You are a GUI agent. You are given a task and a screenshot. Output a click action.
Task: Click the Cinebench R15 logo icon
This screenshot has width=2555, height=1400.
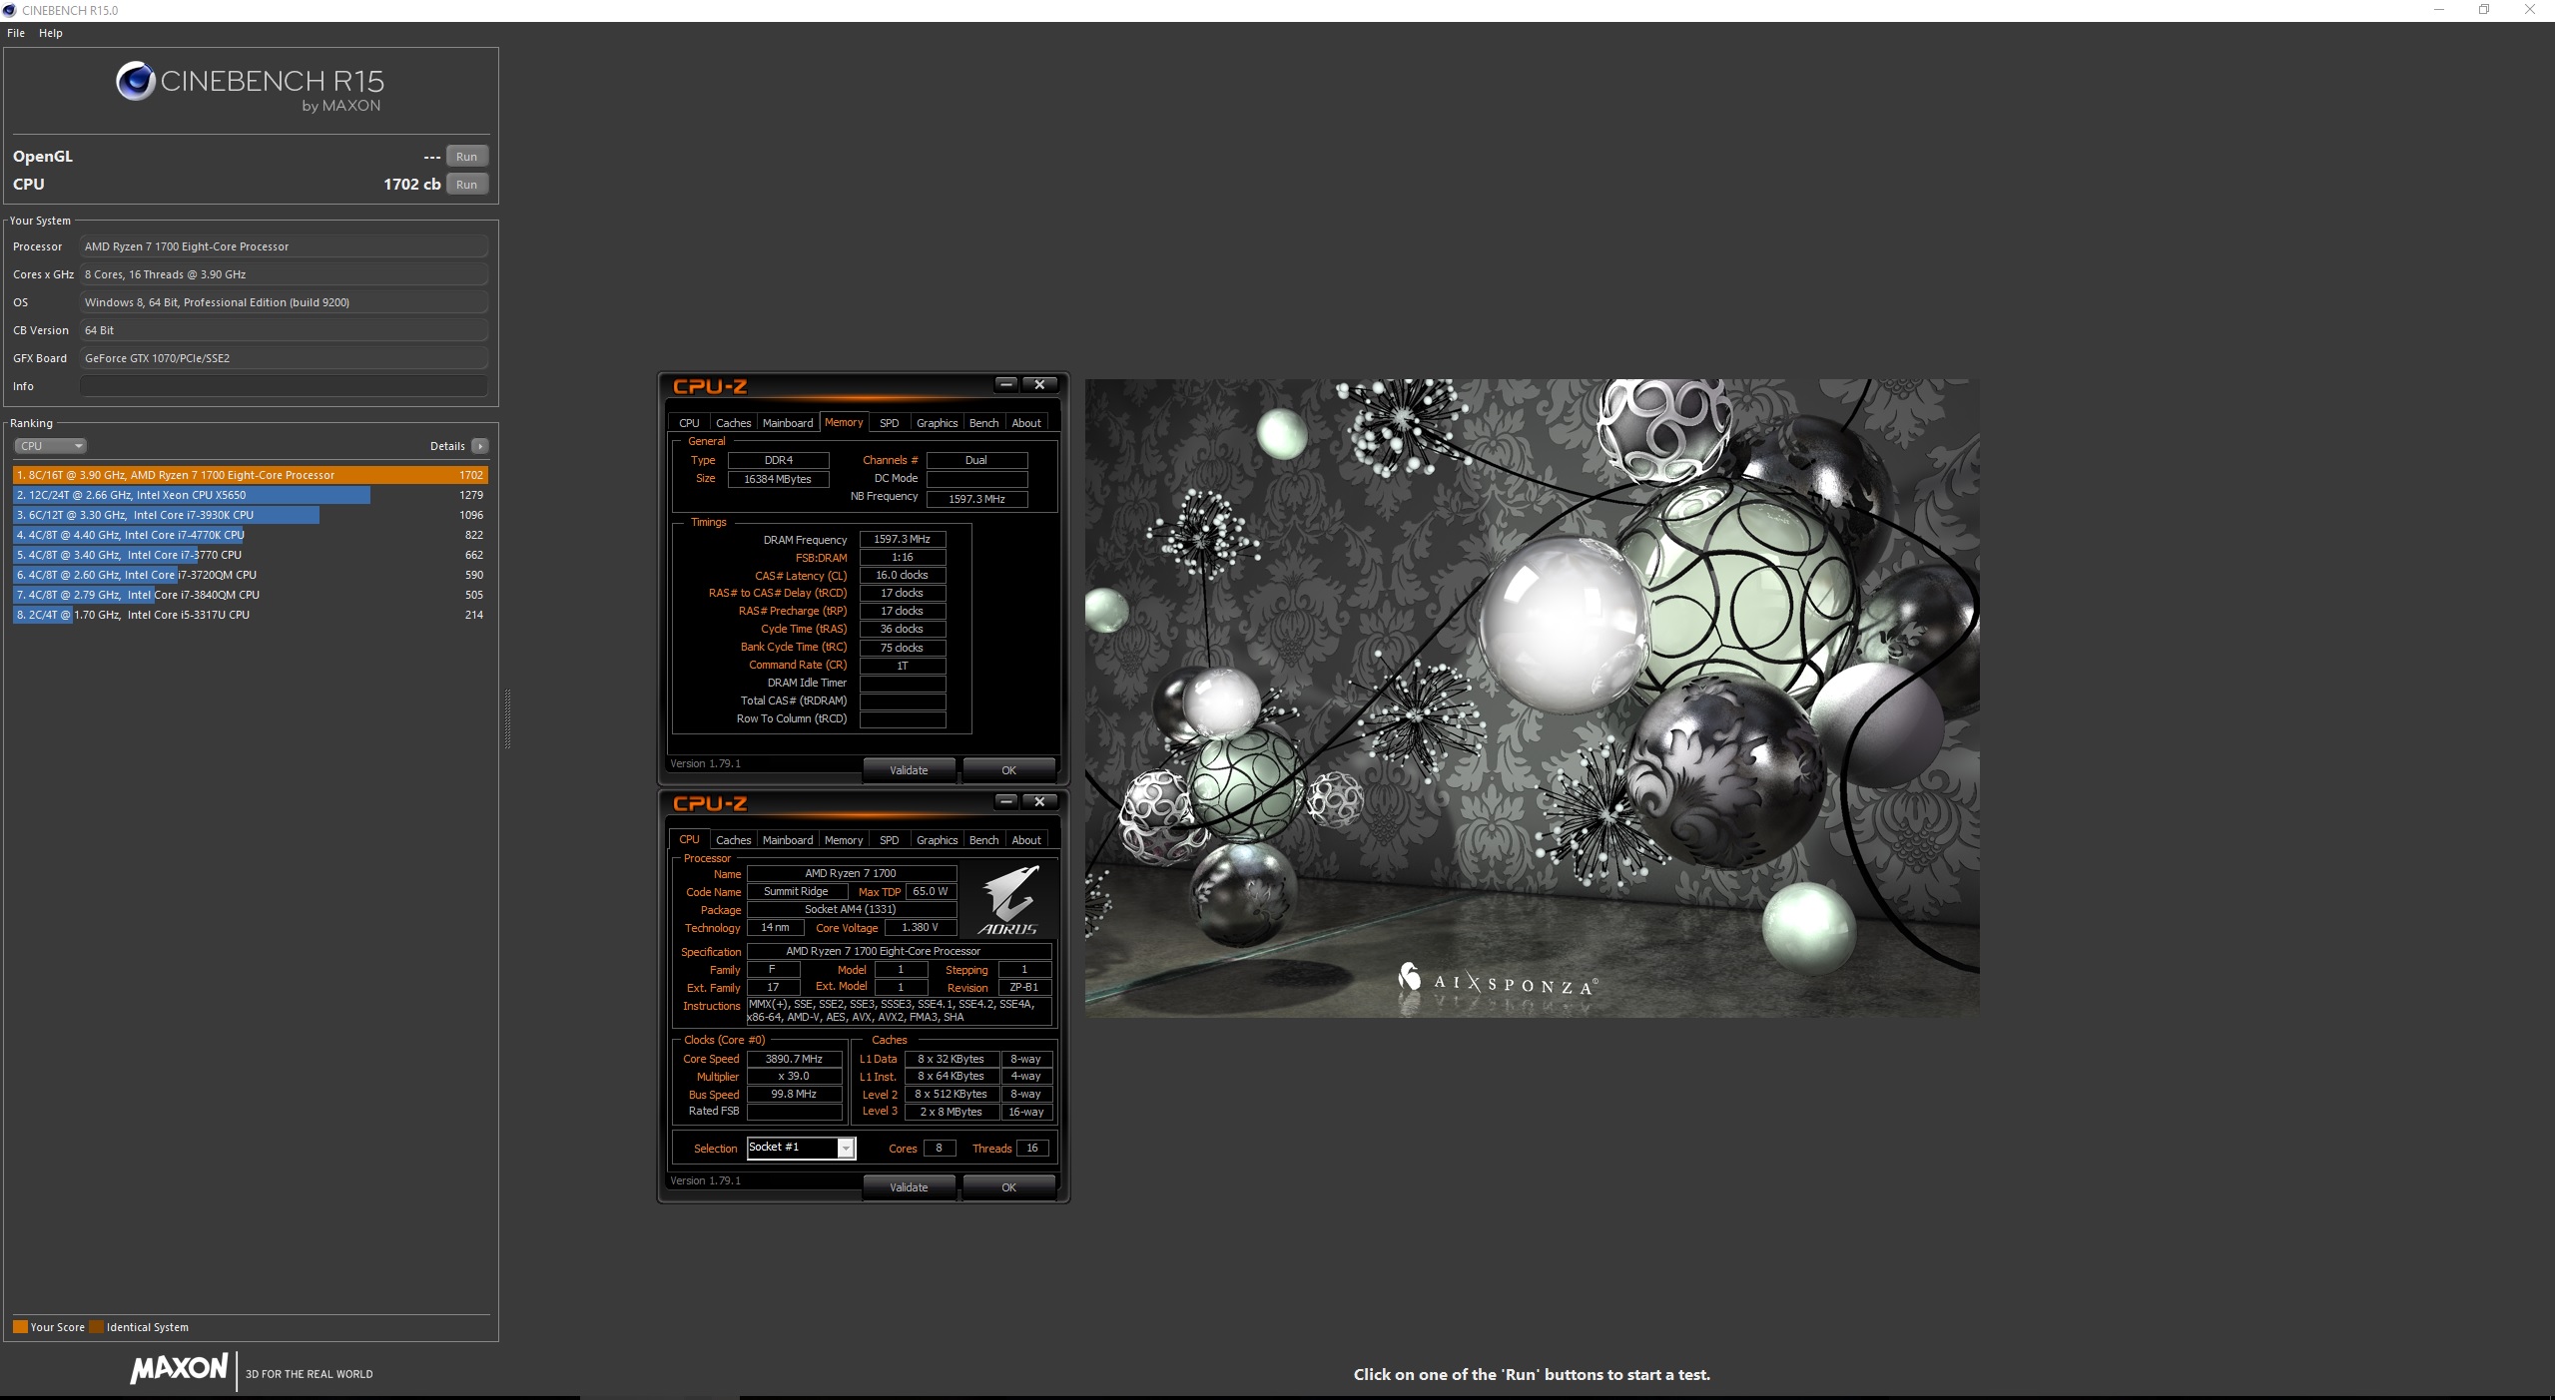(x=135, y=82)
